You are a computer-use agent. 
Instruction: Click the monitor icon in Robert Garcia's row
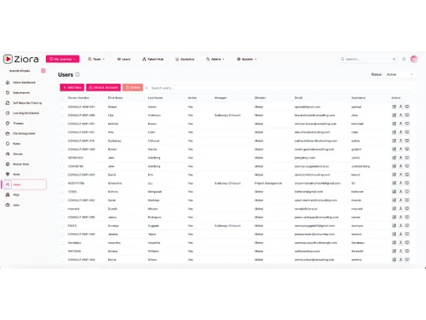coord(407,149)
